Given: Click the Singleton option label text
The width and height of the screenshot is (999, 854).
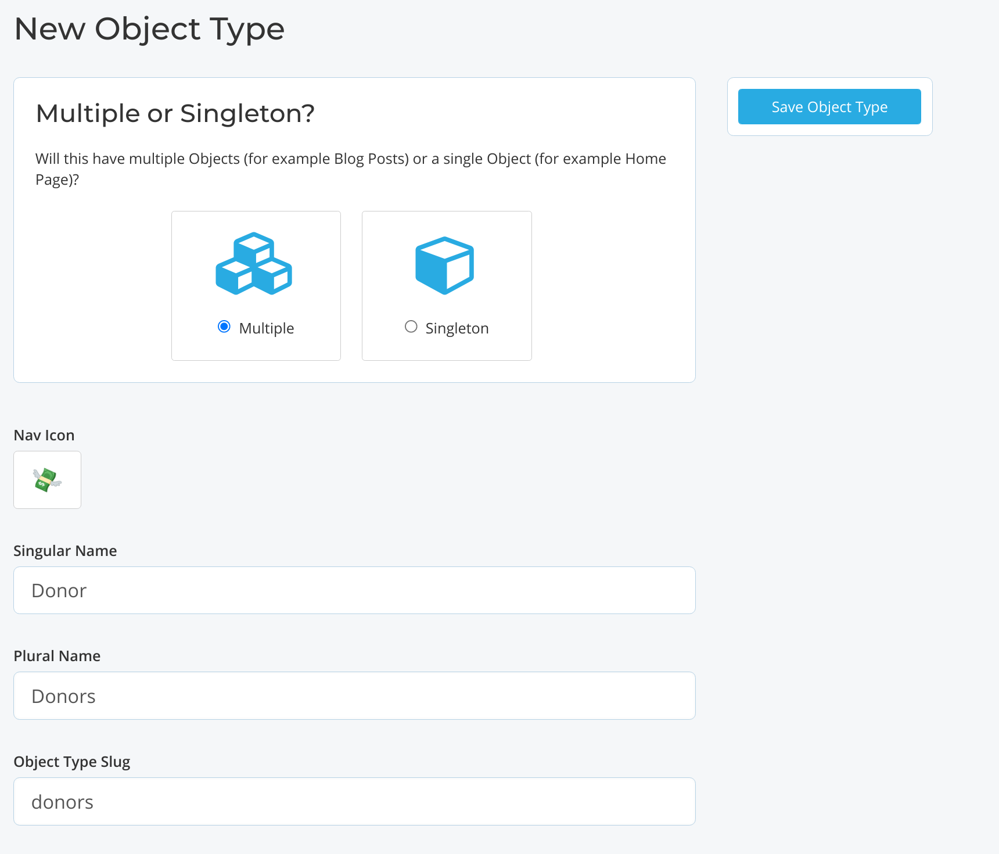Looking at the screenshot, I should pos(457,328).
